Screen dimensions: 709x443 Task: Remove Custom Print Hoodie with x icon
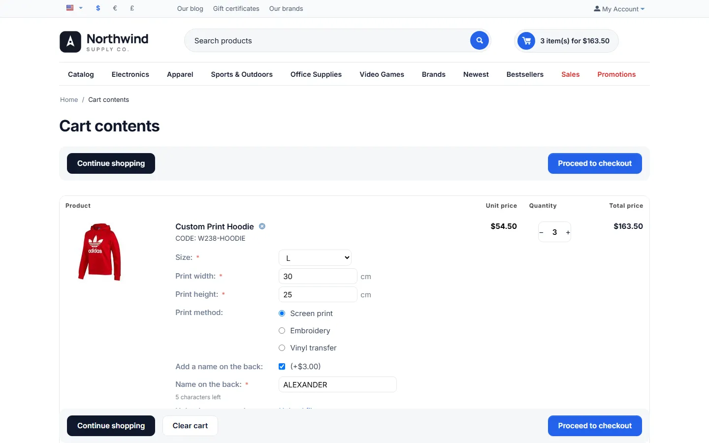click(x=262, y=226)
